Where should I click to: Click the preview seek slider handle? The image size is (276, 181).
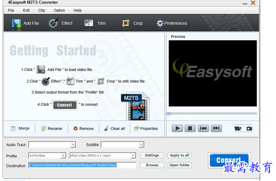168,114
